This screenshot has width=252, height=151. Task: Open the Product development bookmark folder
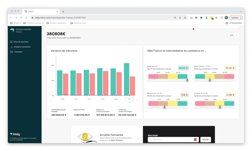57,23
